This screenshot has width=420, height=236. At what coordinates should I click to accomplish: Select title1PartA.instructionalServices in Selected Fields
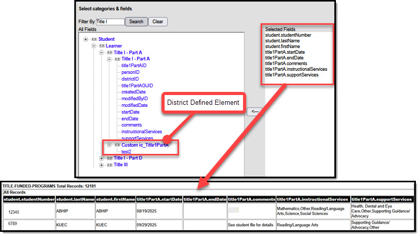296,69
